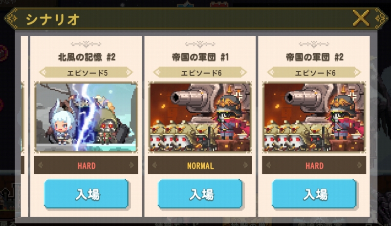Image resolution: width=391 pixels, height=226 pixels.
Task: Click the 帝国の軍団 #1 scenario title
Action: [x=200, y=57]
